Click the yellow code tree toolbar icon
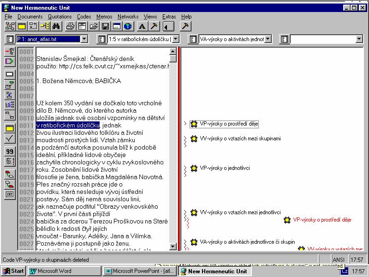 point(45,26)
